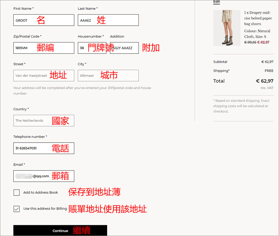
Task: Click the Street address field
Action: point(44,76)
